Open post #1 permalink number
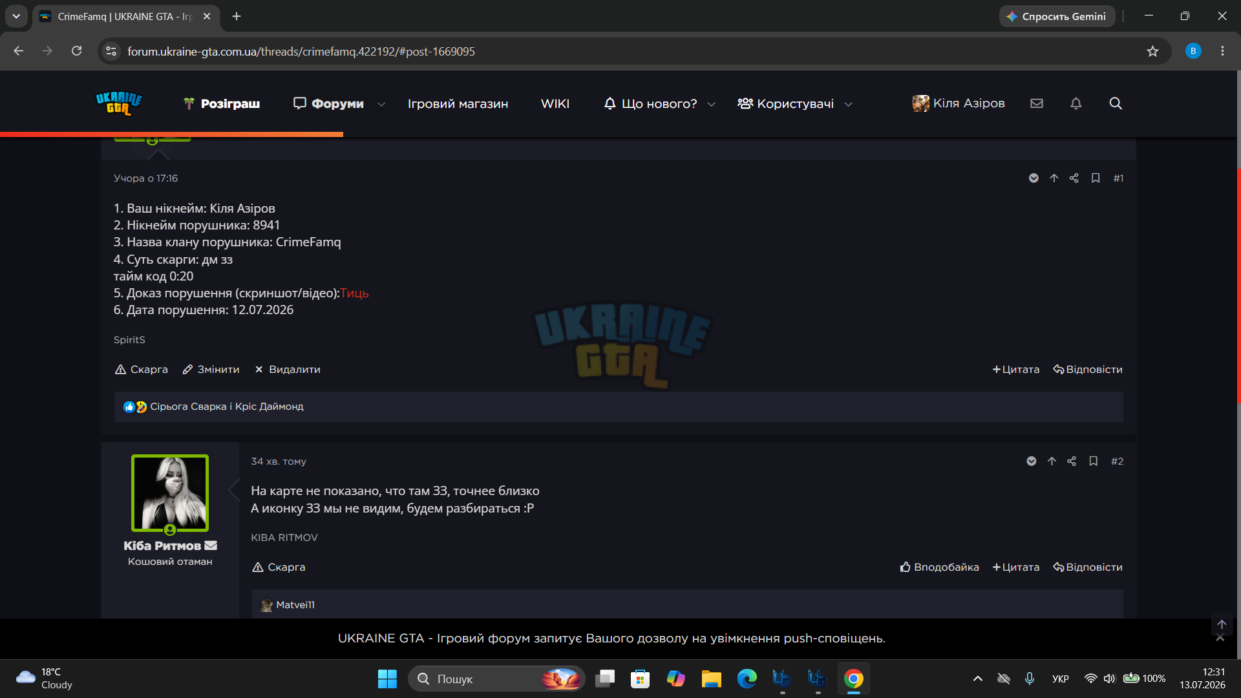This screenshot has width=1241, height=698. [1118, 178]
